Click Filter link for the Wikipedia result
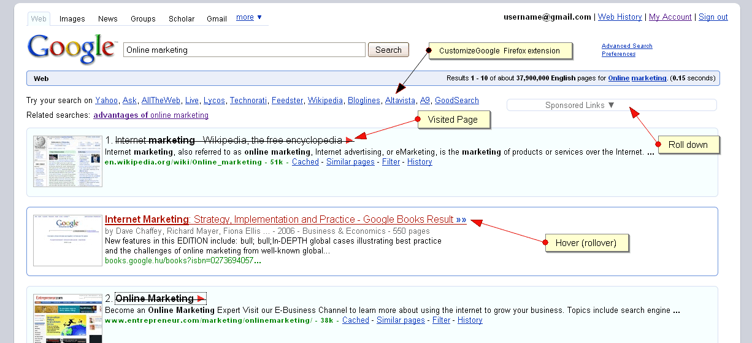The image size is (752, 343). (x=391, y=162)
